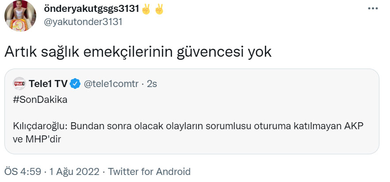Click the Tele1 TV logo avatar

click(x=19, y=83)
